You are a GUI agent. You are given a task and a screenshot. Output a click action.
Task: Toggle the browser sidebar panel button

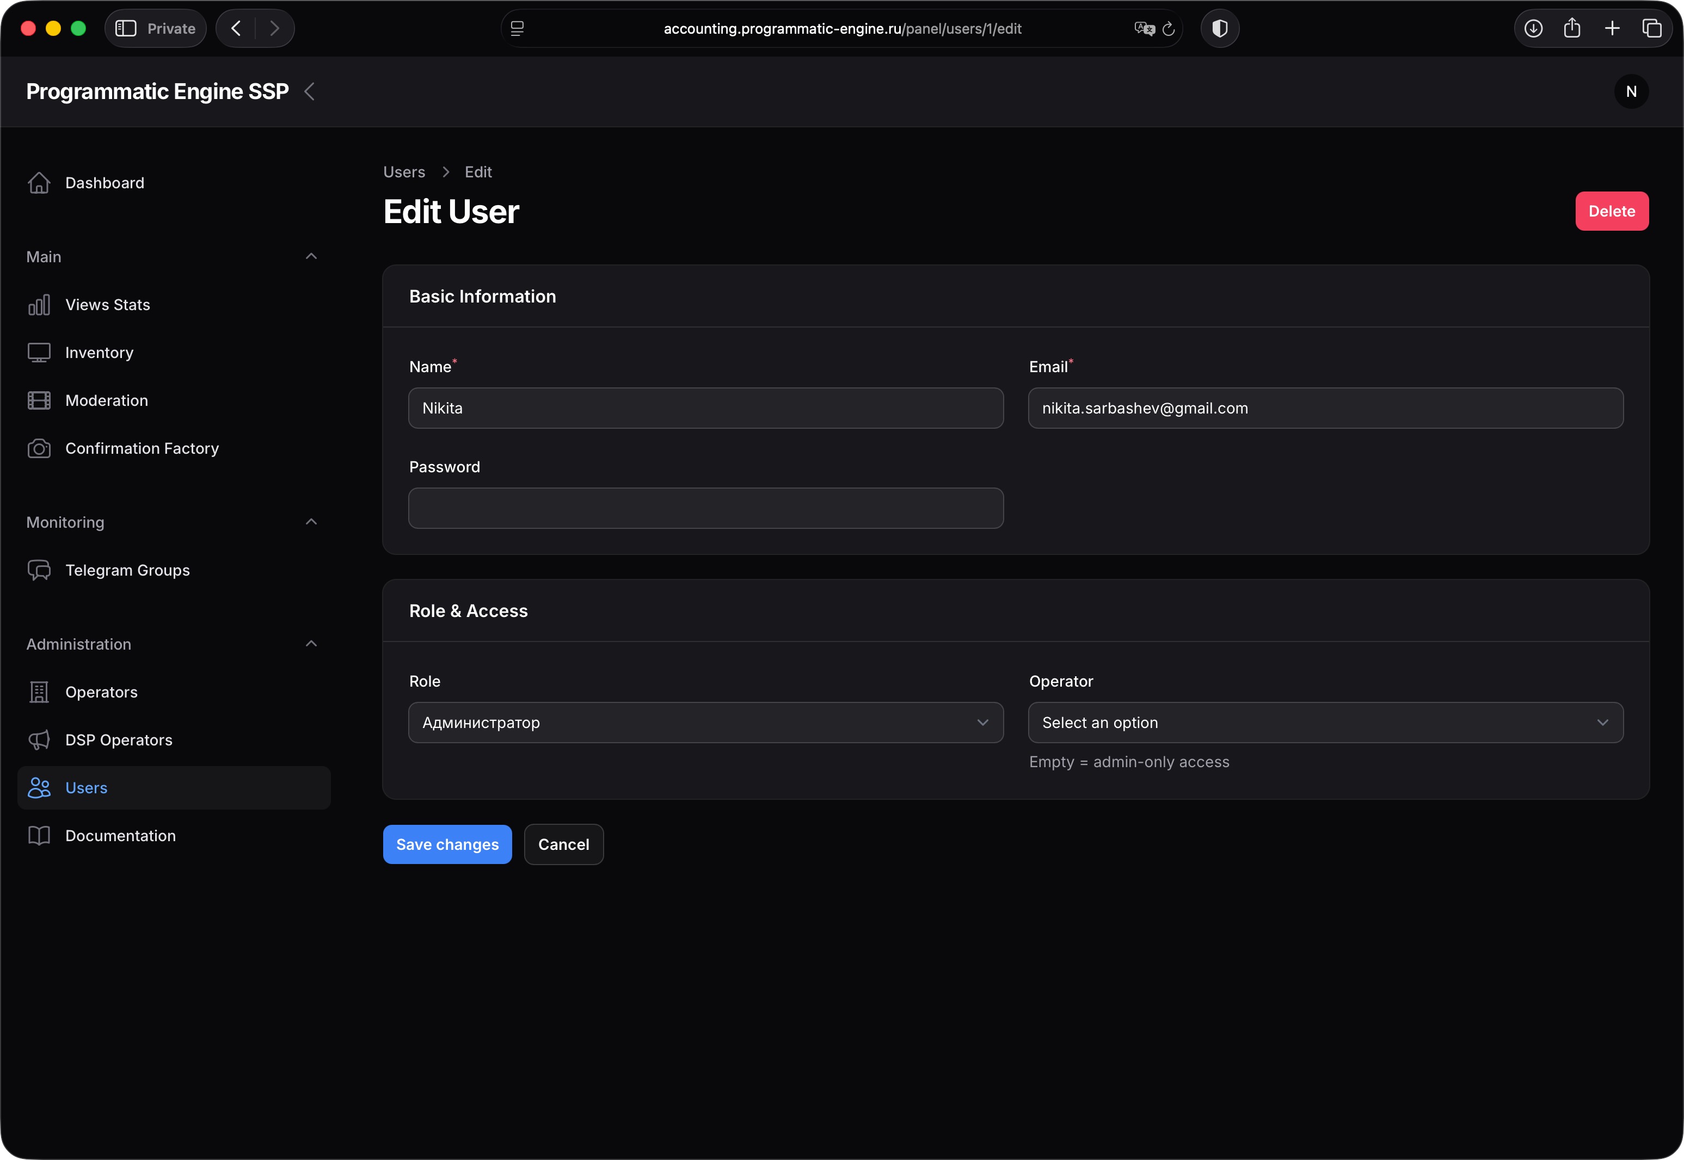126,28
